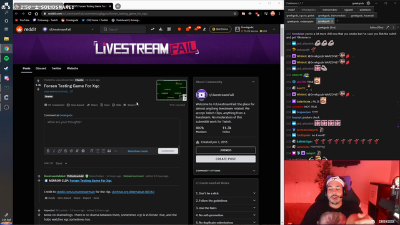Open the clips.twitch.tv post link
The image size is (400, 225).
(x=58, y=91)
